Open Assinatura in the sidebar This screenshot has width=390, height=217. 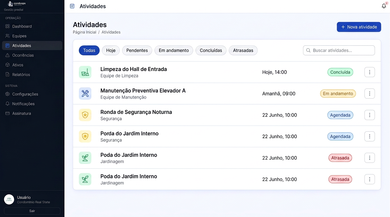(x=32, y=113)
